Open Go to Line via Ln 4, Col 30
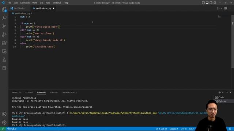The height and width of the screenshot is (131, 234). click(x=161, y=129)
